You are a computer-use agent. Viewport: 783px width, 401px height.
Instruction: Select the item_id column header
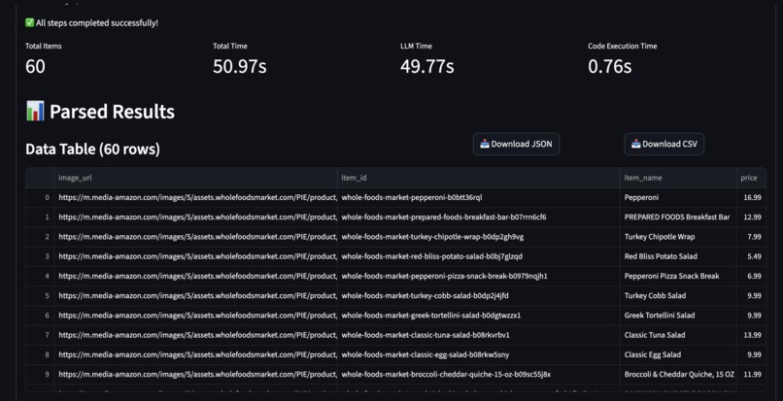tap(478, 178)
